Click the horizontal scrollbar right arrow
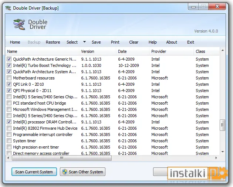This screenshot has height=187, width=233. (x=216, y=158)
